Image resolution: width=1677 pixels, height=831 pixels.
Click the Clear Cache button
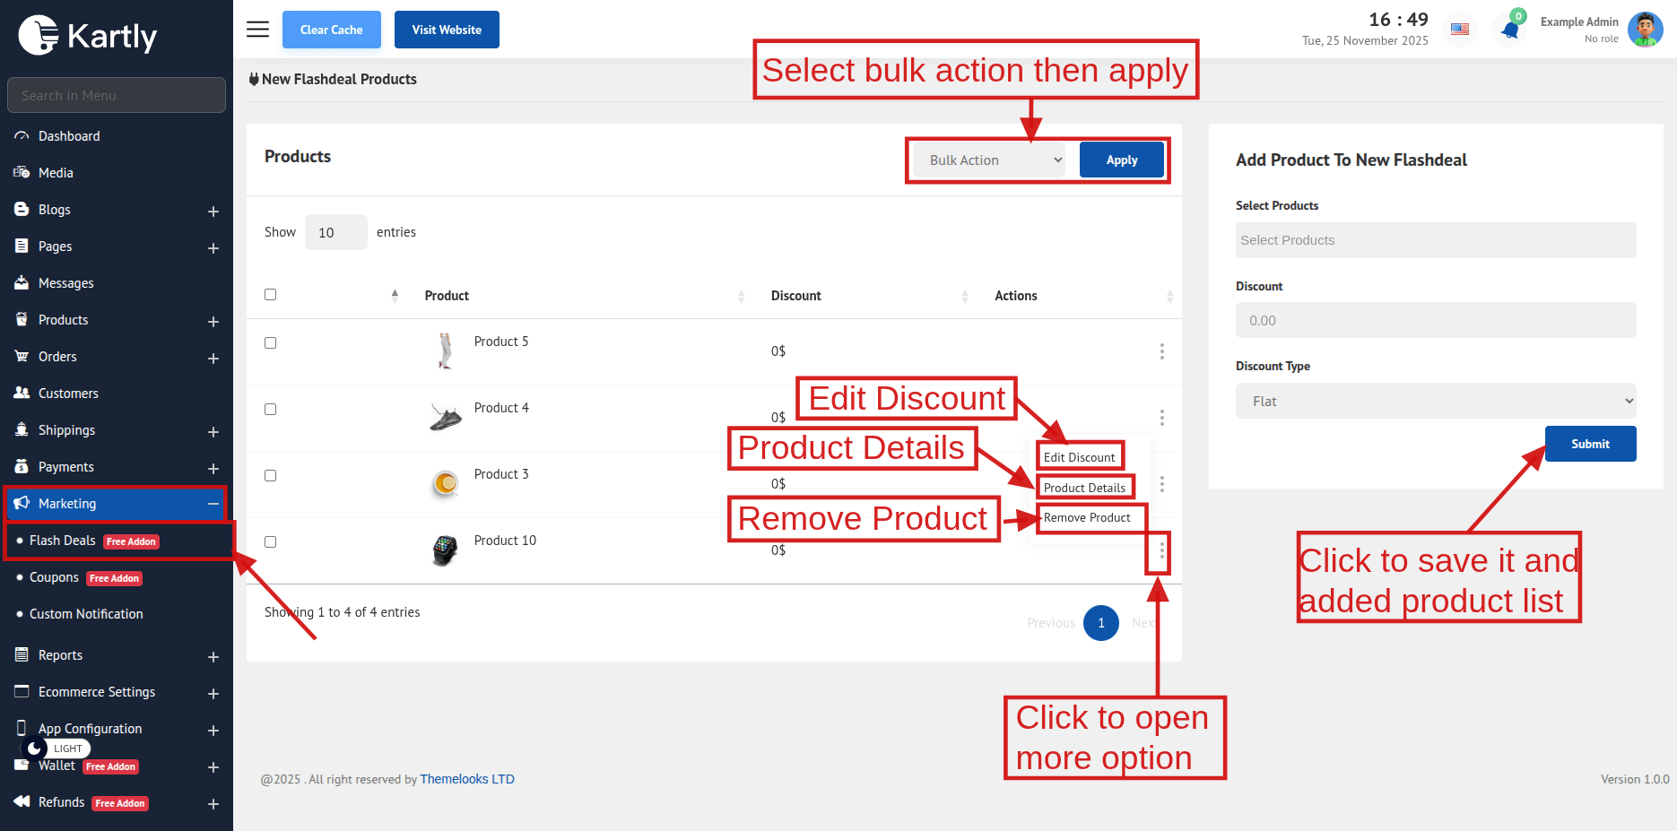point(331,30)
